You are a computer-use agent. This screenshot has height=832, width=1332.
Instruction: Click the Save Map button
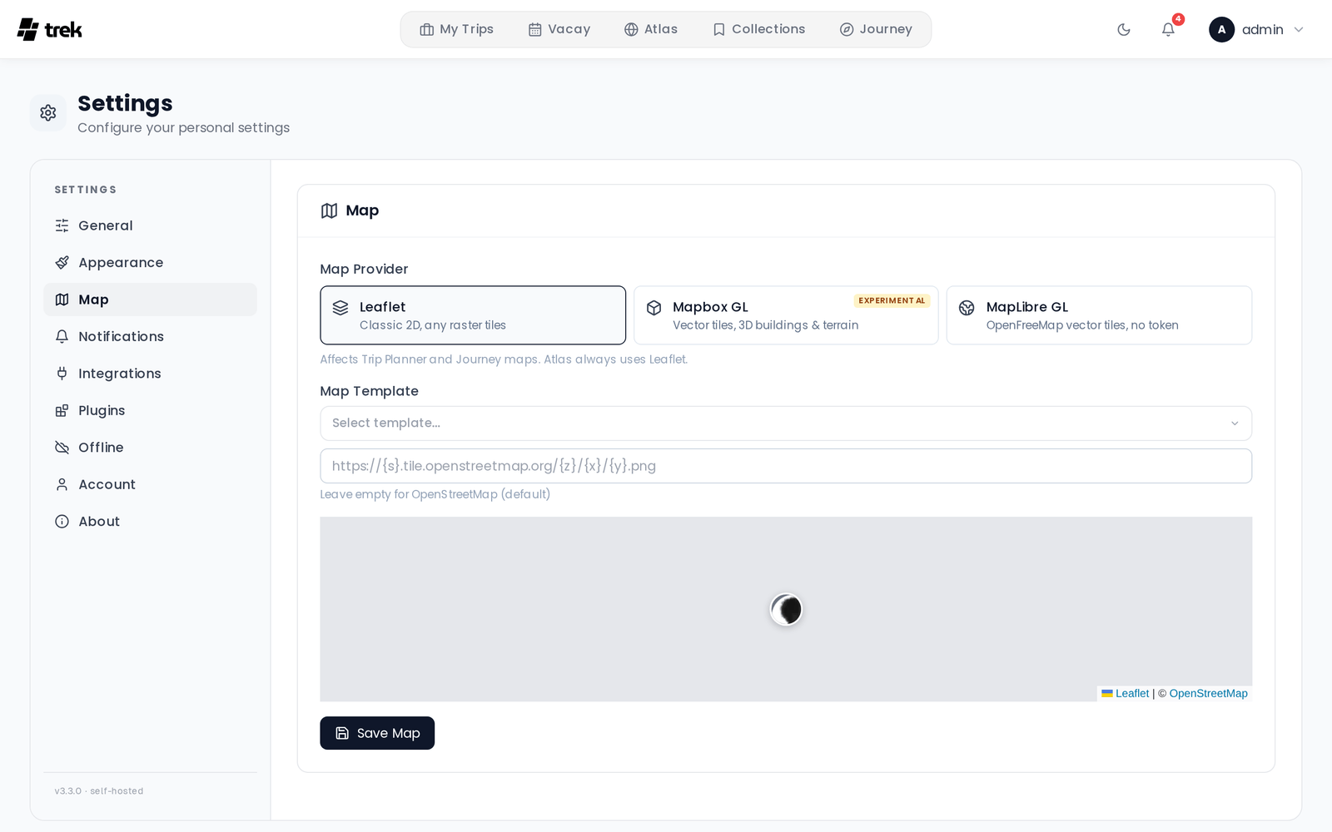click(x=377, y=733)
